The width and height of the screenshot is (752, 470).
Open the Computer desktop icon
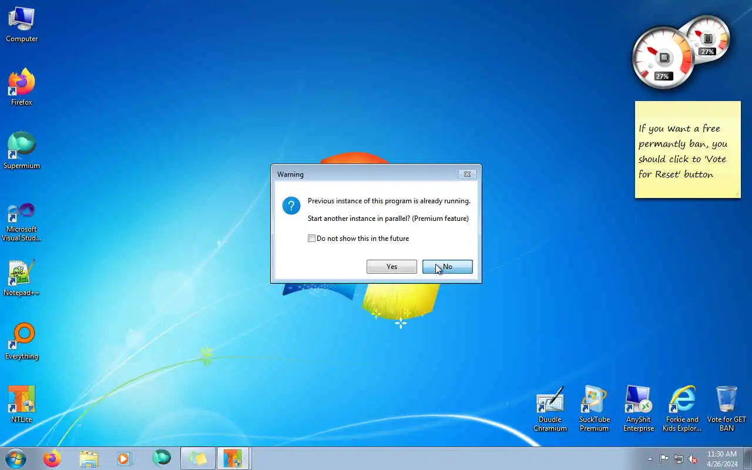tap(22, 25)
